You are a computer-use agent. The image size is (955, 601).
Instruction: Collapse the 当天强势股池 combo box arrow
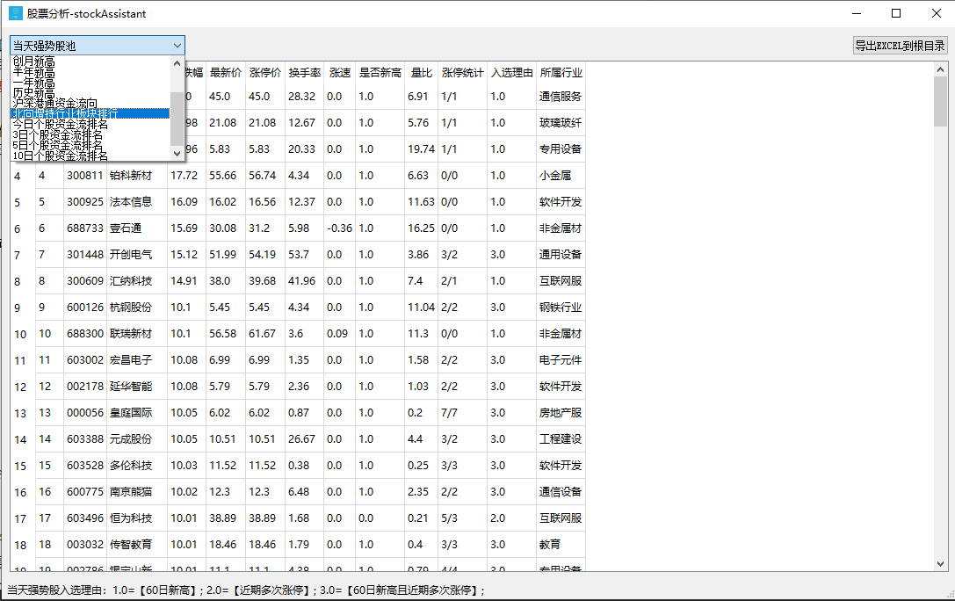pos(177,45)
